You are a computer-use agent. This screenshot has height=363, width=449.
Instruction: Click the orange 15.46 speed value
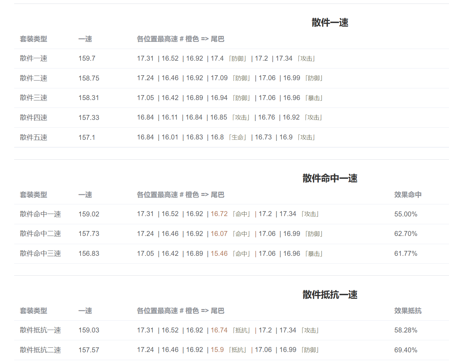click(219, 254)
